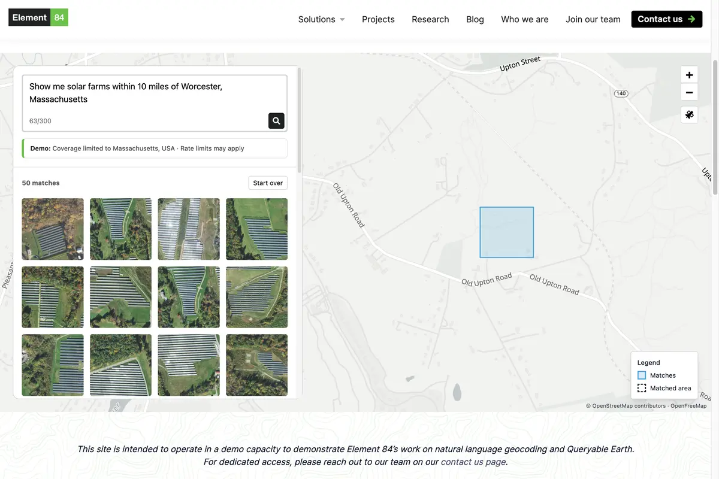Expand the Solutions dropdown menu
This screenshot has height=479, width=719.
(321, 19)
